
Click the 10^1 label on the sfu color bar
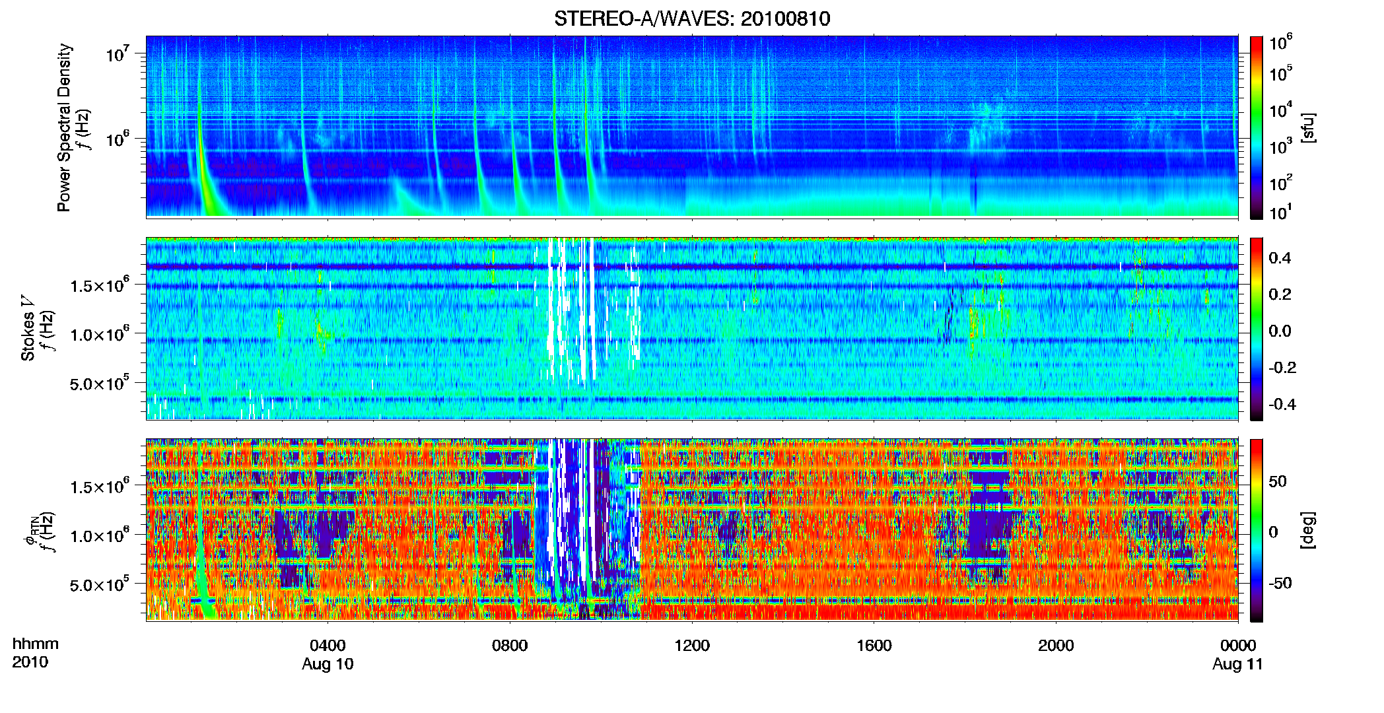(x=1281, y=211)
